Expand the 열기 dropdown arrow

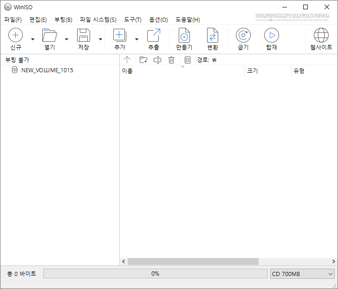coord(66,39)
